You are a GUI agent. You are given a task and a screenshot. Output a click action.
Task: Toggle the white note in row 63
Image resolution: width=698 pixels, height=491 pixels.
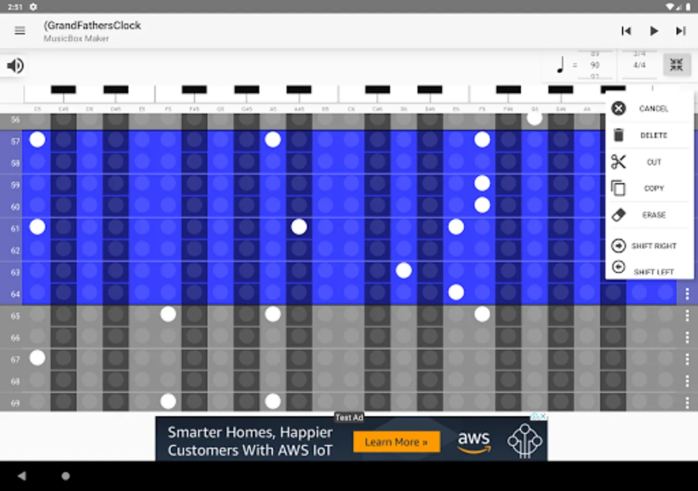click(x=404, y=271)
